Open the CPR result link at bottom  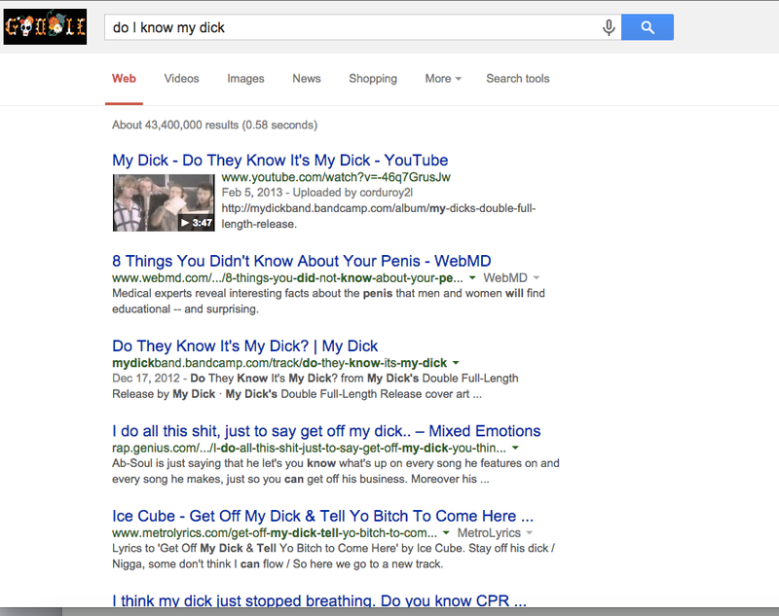click(x=319, y=600)
